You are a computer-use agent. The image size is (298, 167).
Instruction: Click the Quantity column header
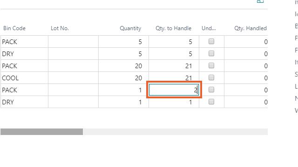[130, 28]
